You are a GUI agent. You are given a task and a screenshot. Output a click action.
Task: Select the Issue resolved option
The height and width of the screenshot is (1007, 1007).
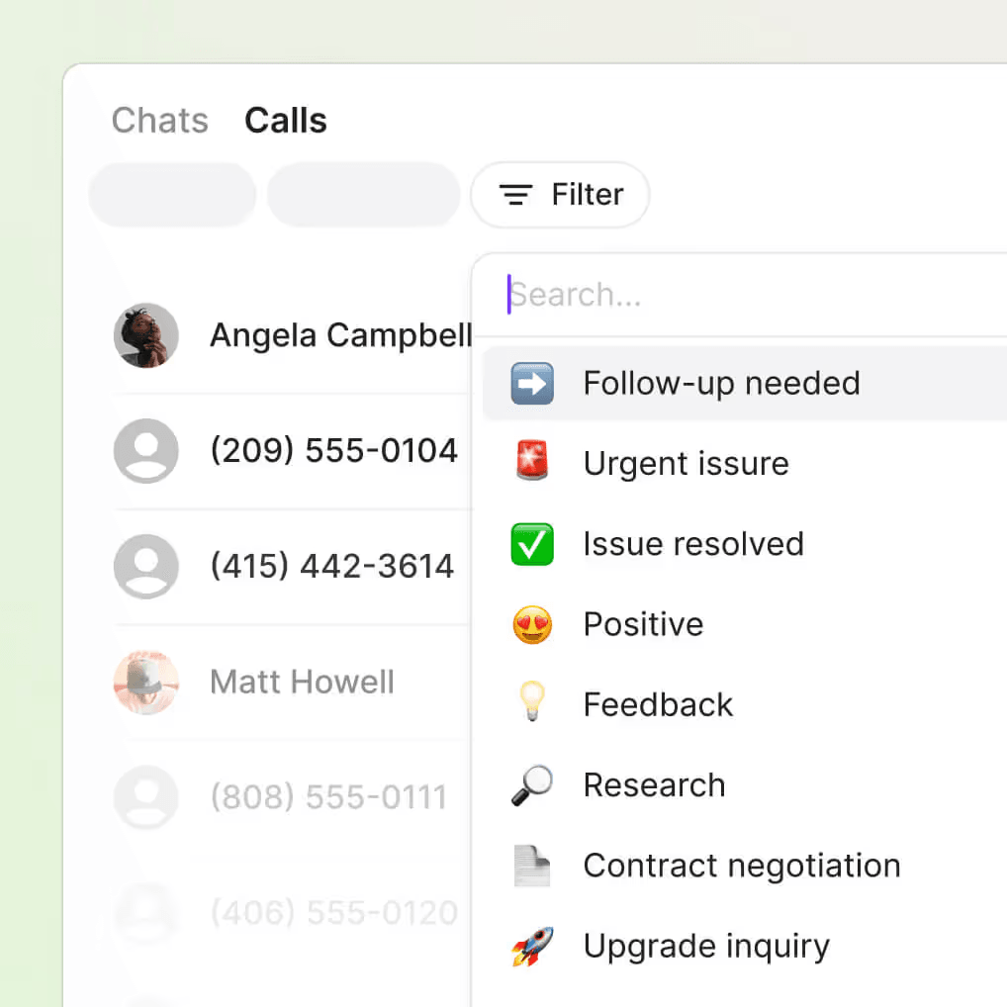pyautogui.click(x=692, y=544)
